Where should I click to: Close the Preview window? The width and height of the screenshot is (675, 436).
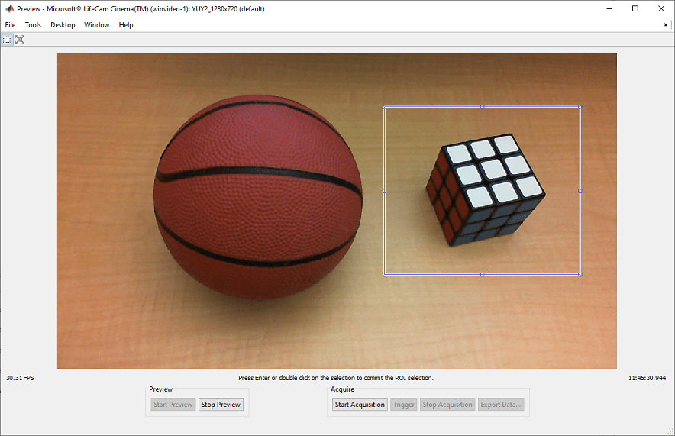click(x=661, y=8)
